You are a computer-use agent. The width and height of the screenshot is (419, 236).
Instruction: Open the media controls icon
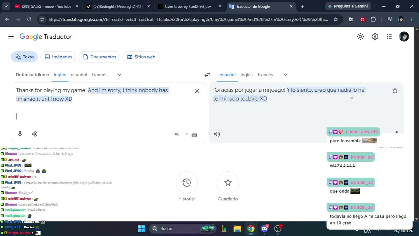[389, 19]
